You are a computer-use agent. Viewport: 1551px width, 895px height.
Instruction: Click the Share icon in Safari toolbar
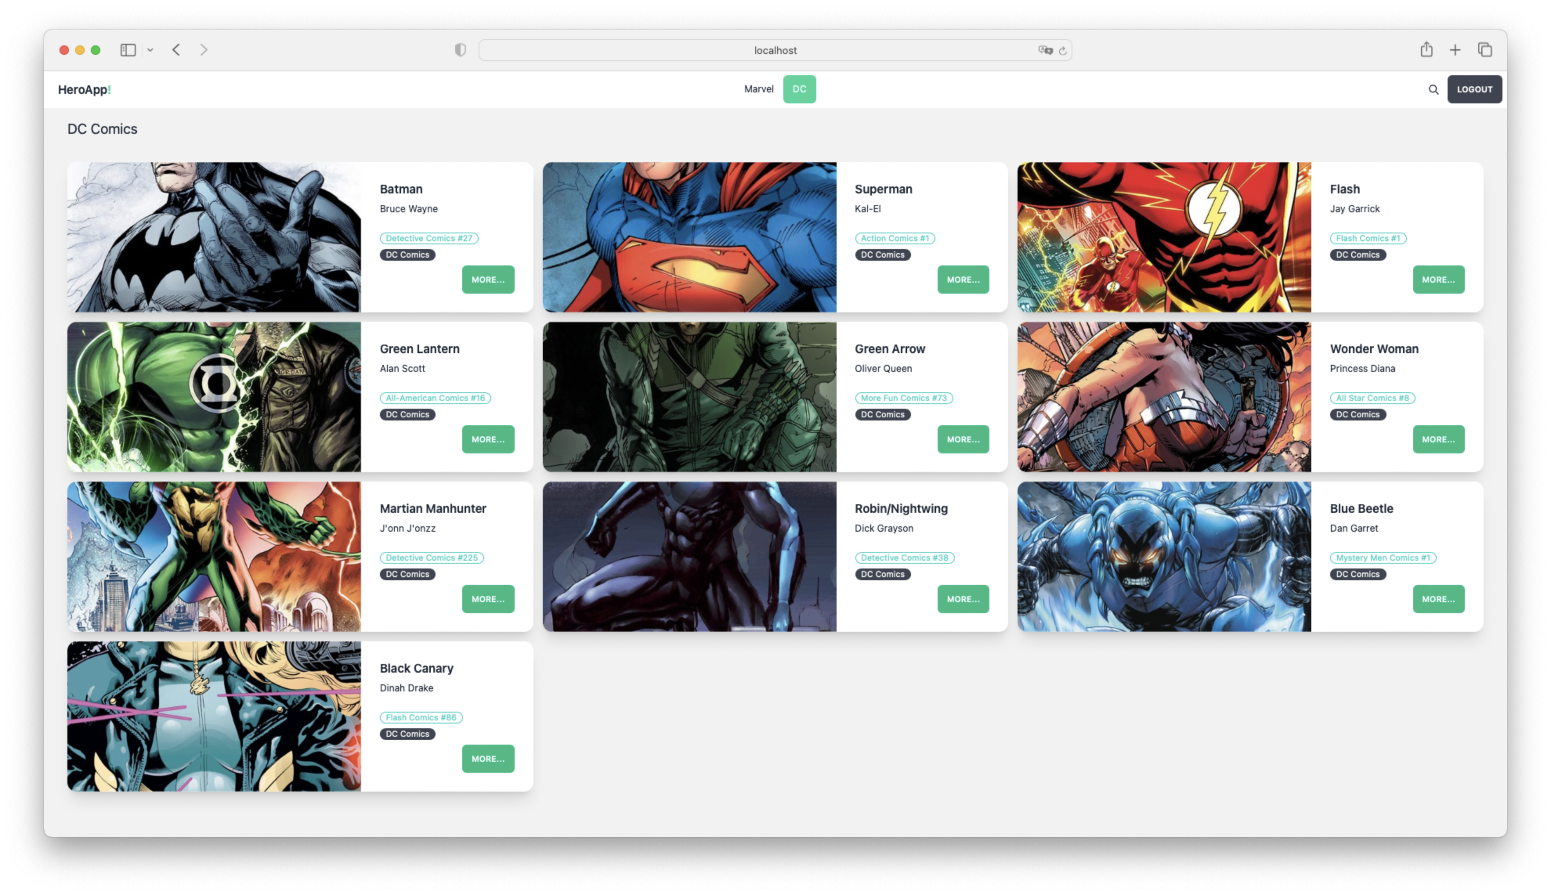(x=1426, y=50)
